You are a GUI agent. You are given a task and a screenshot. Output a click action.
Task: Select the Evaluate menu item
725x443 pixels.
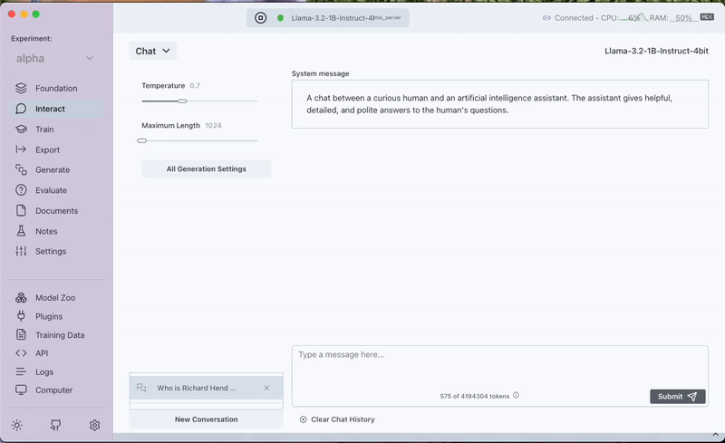click(51, 190)
